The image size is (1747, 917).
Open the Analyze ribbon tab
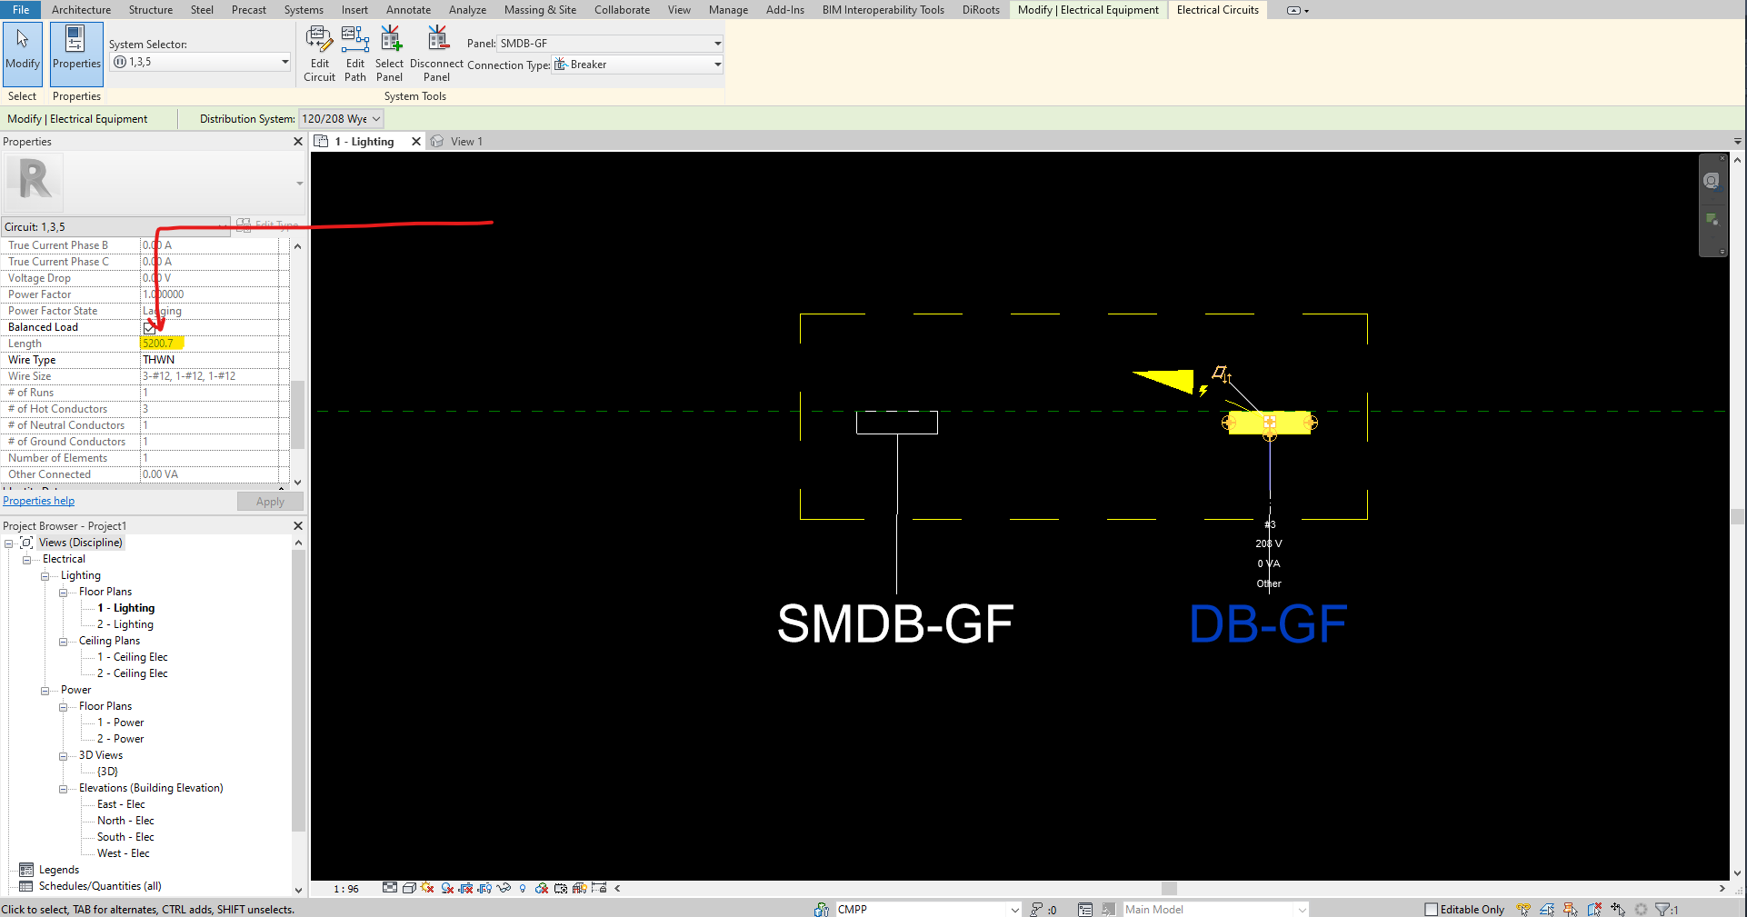(x=467, y=9)
